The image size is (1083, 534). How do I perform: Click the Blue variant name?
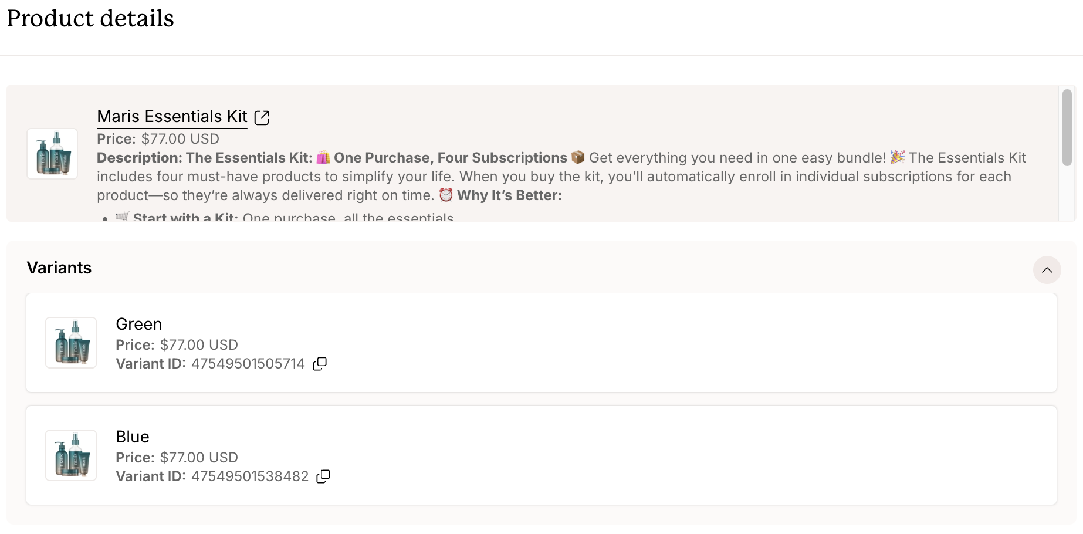[133, 437]
